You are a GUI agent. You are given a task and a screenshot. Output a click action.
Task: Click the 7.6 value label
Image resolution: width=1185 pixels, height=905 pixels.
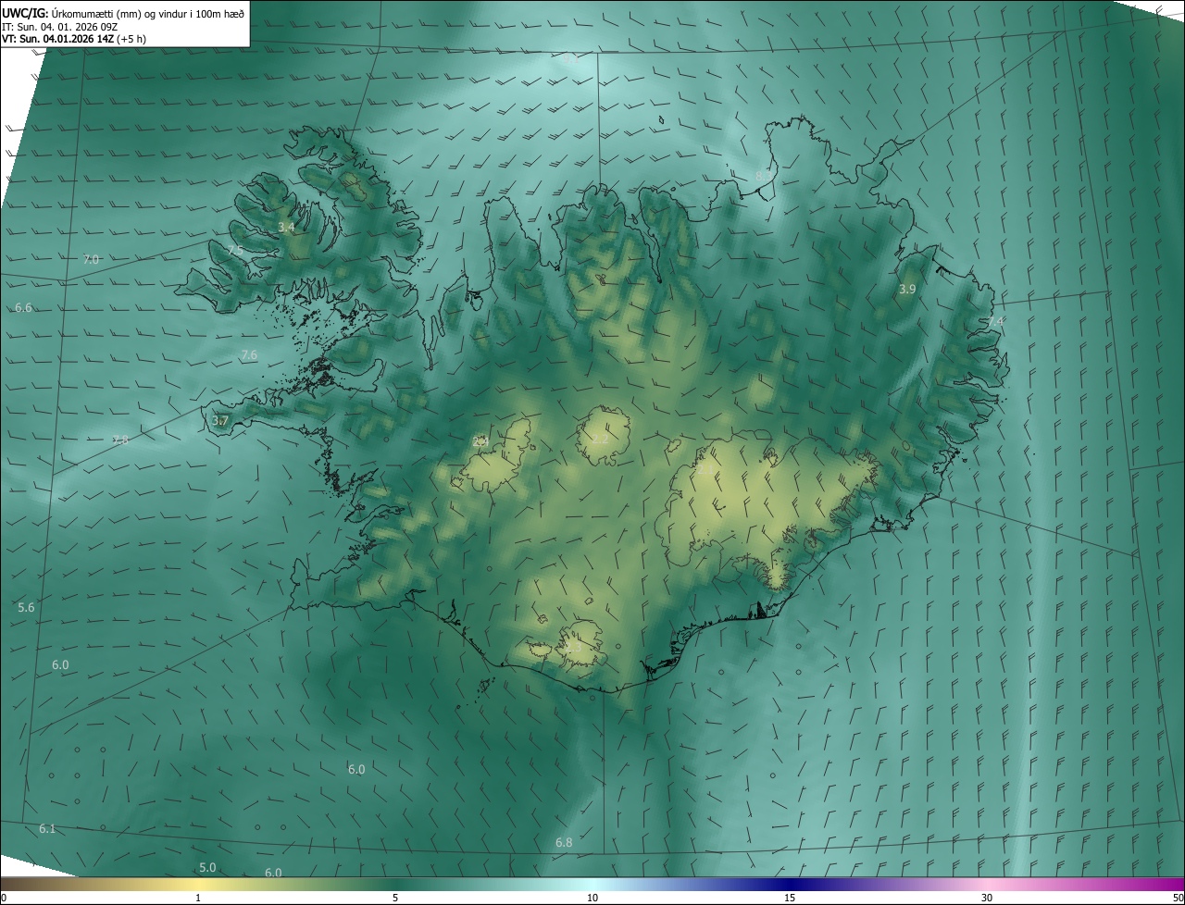click(x=249, y=355)
